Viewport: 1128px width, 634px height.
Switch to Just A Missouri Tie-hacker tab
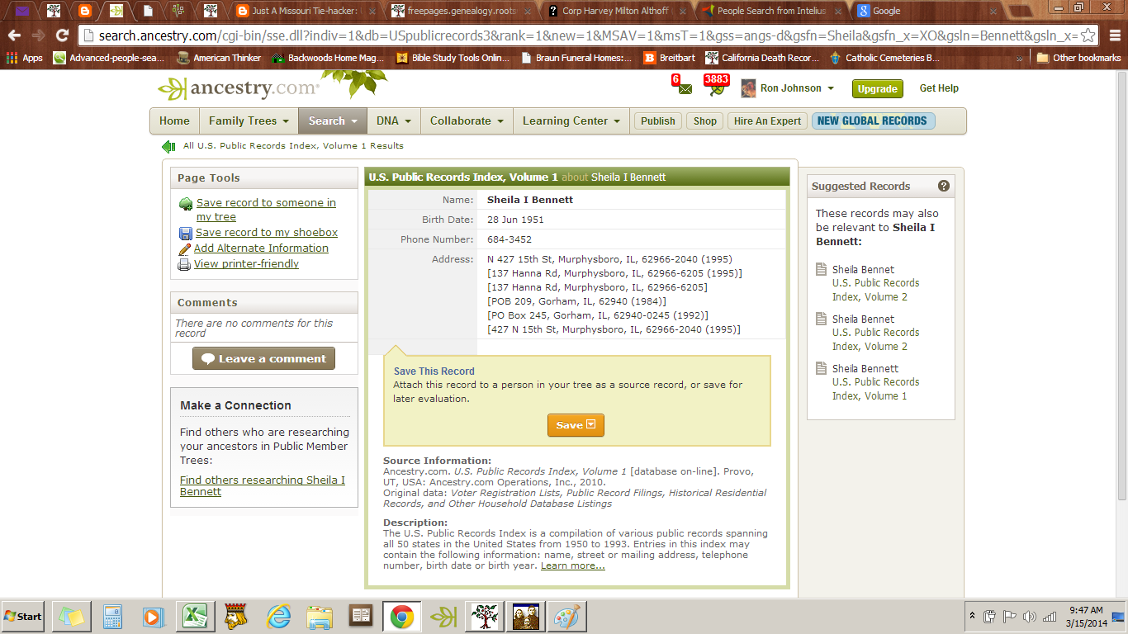click(306, 11)
